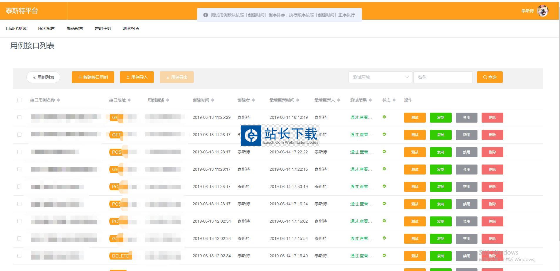Sort by 创建时间 column sort icon
560x271 pixels.
213,100
